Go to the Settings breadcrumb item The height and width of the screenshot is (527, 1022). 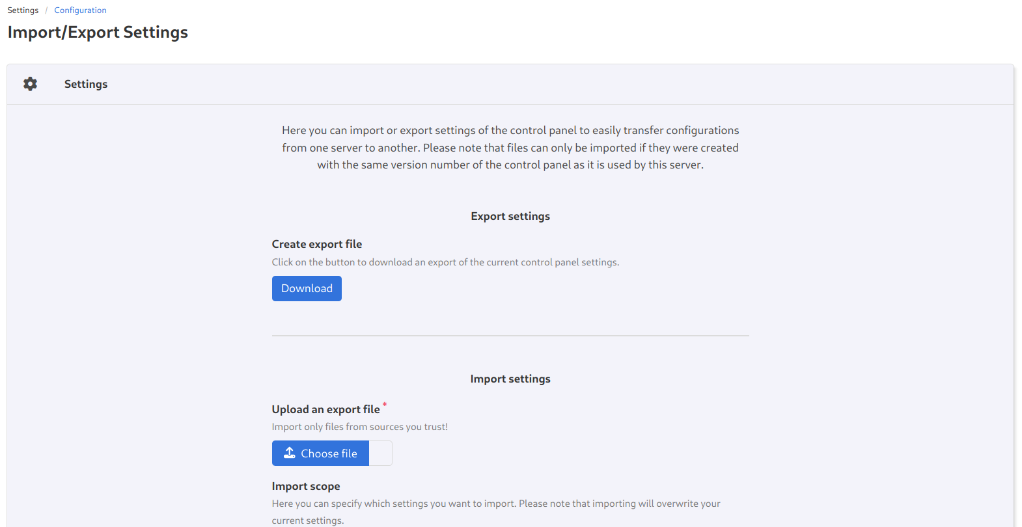pos(23,10)
